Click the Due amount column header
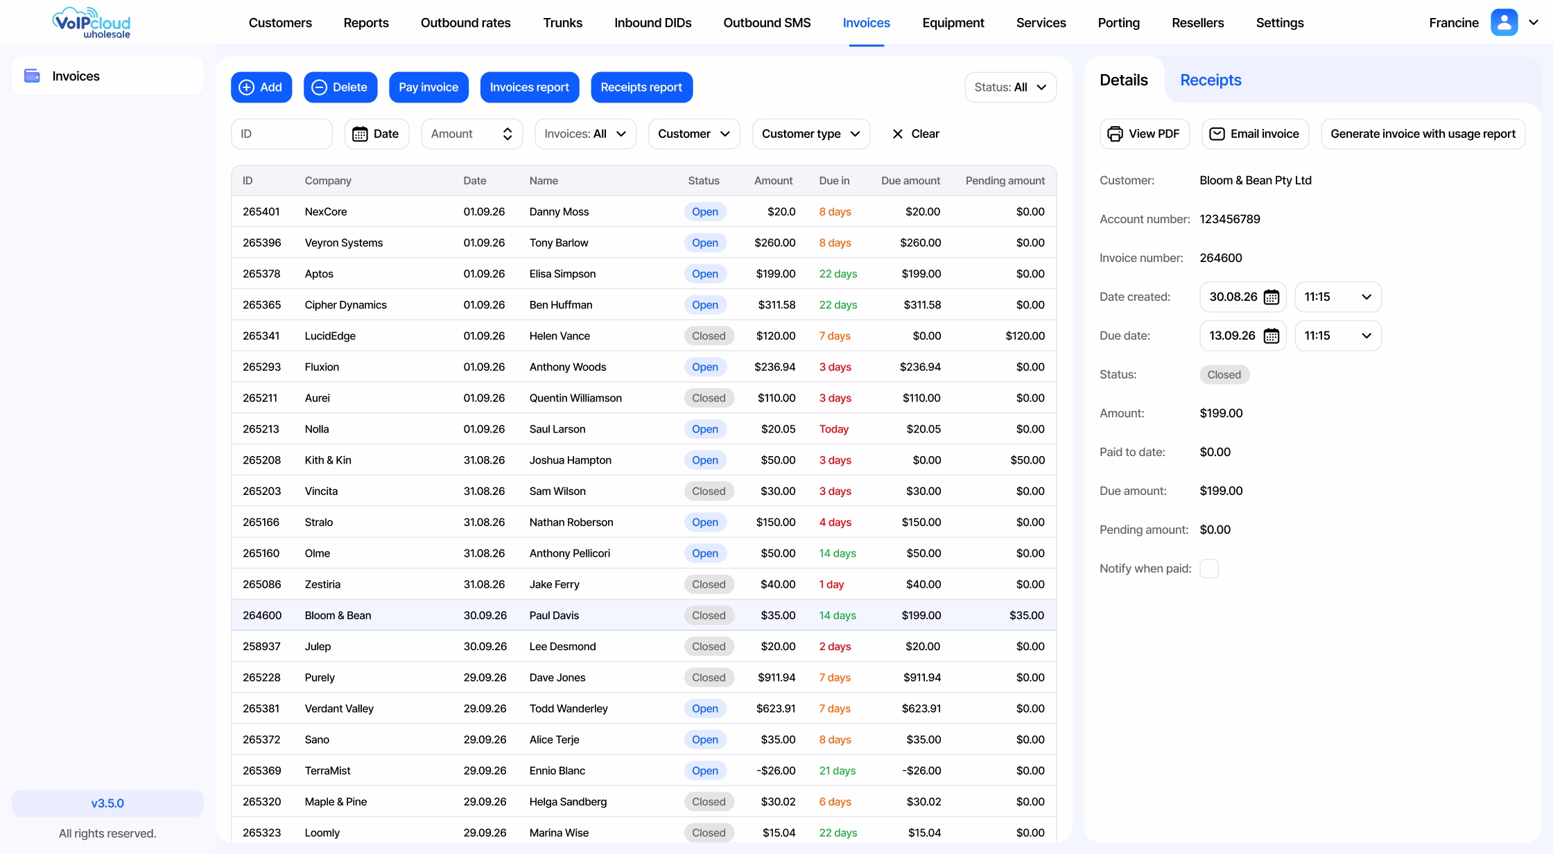The width and height of the screenshot is (1553, 854). (x=910, y=181)
